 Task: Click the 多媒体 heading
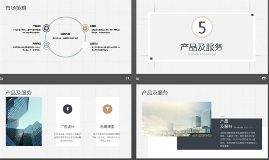pos(93,26)
